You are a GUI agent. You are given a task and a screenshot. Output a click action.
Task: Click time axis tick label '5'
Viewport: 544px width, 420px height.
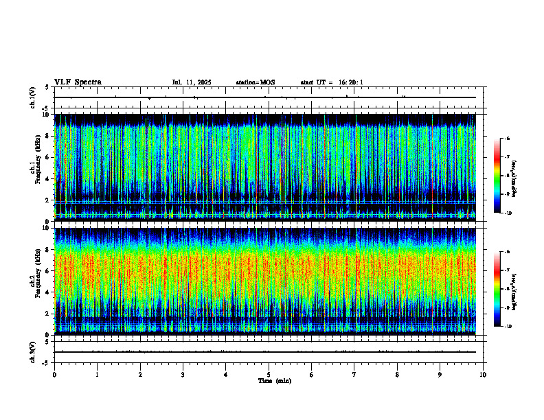point(269,375)
